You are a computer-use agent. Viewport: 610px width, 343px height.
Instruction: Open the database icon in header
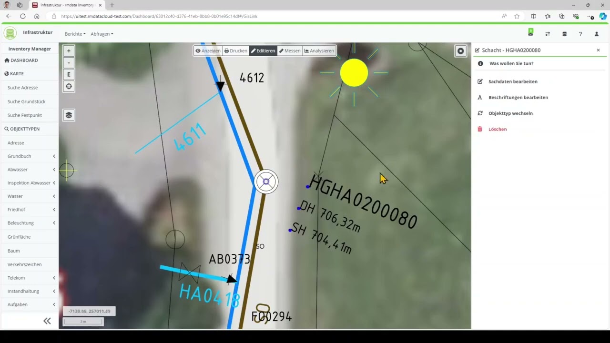pos(565,34)
